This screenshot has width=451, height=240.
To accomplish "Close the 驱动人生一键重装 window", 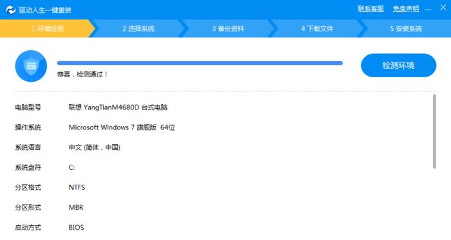I will tap(443, 7).
